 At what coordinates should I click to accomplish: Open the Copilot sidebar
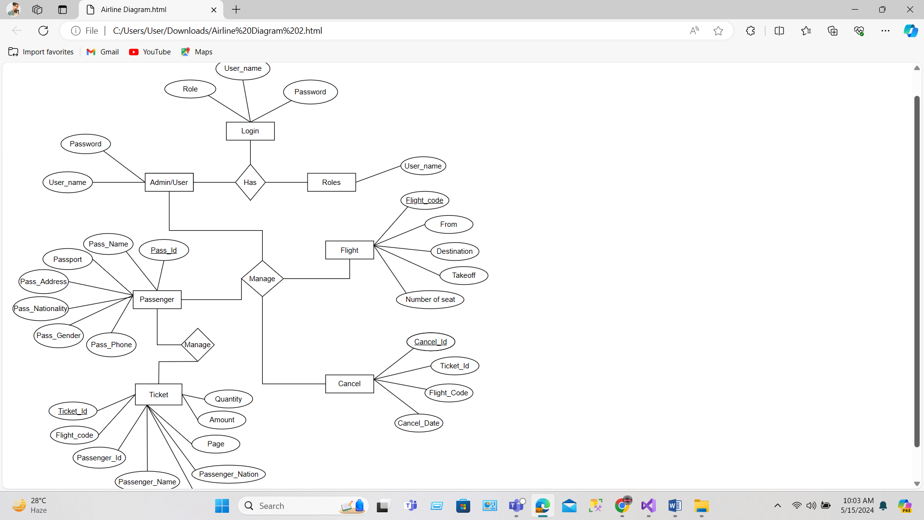[910, 30]
